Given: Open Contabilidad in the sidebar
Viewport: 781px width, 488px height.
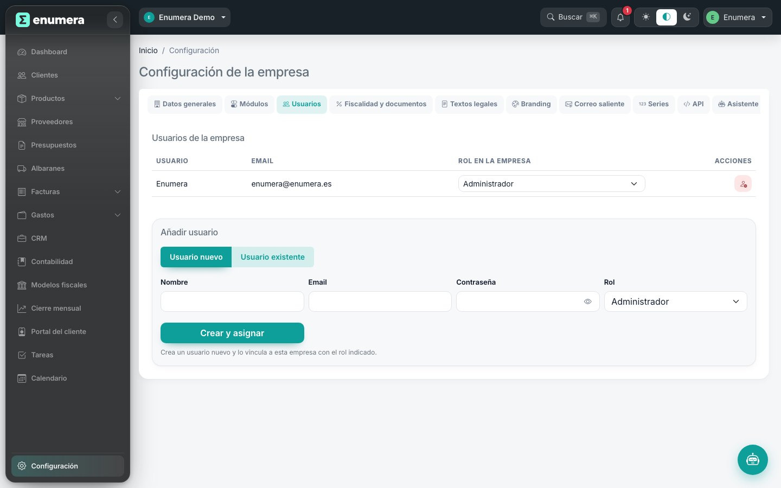Looking at the screenshot, I should pos(68,262).
